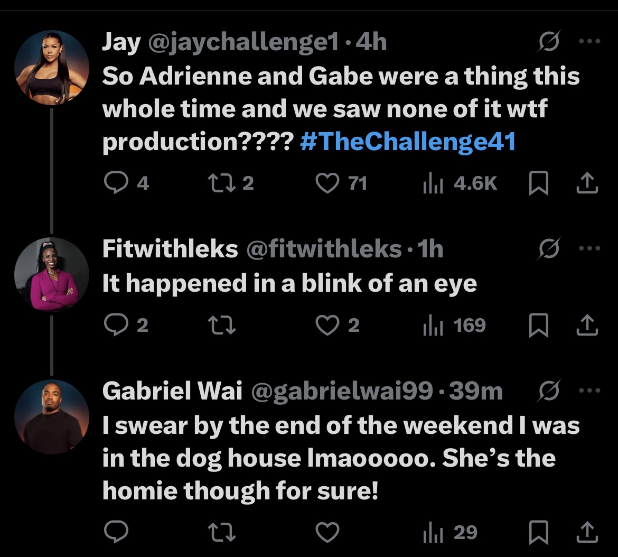Like Gabriel Wai's dog house reply

(x=327, y=532)
